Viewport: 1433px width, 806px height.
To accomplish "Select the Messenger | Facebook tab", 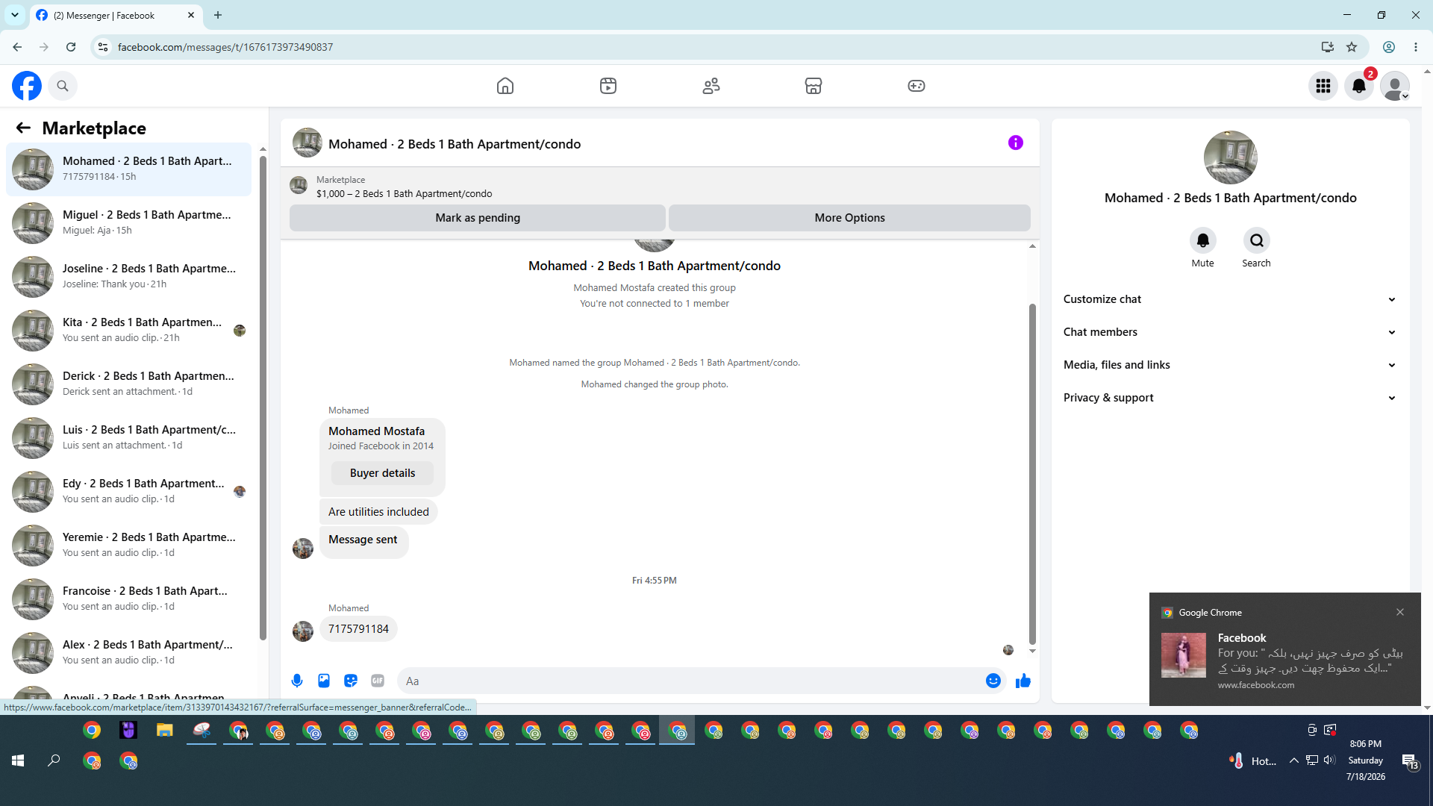I will pos(115,16).
